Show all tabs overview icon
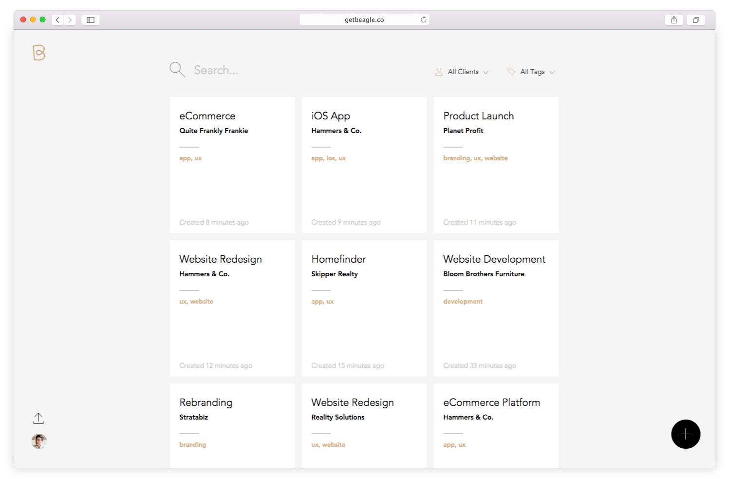 pos(696,20)
